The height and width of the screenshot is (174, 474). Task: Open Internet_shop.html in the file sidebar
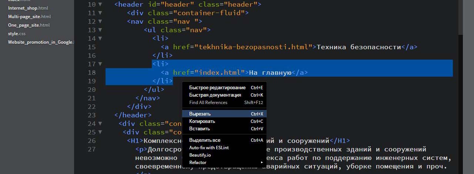coord(28,8)
